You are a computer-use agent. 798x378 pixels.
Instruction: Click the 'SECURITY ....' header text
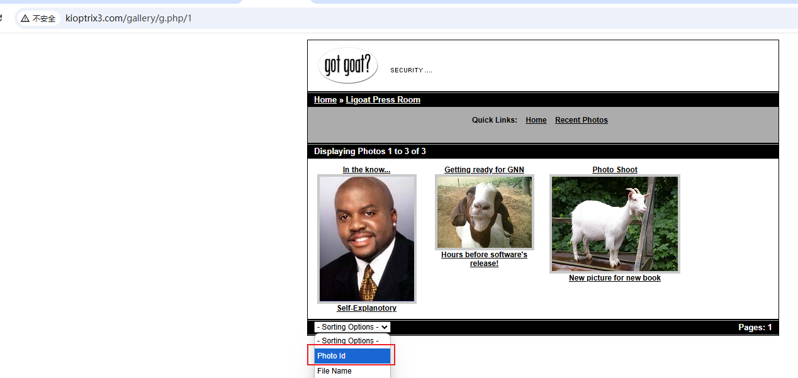pos(411,70)
